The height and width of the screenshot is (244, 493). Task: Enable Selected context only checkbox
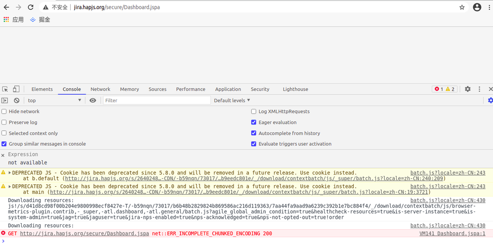click(x=4, y=133)
